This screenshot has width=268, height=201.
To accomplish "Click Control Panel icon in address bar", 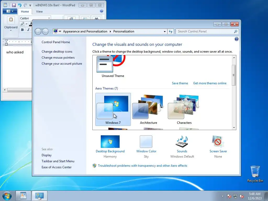I will pos(55,31).
